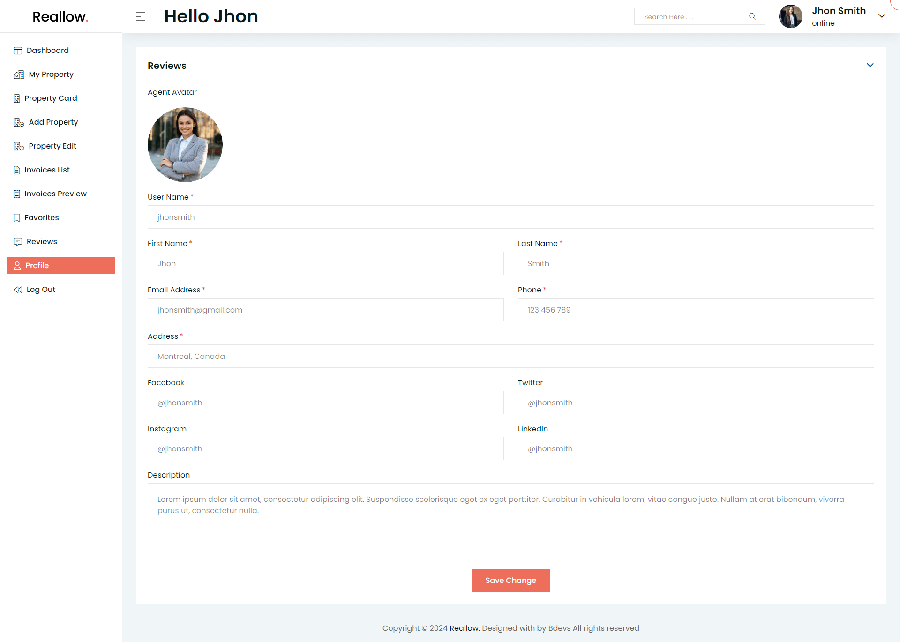Focus the Instagram handle field
Image resolution: width=900 pixels, height=642 pixels.
[x=326, y=448]
